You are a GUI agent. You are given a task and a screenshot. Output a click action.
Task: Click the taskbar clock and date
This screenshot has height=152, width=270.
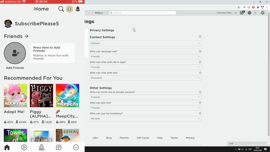pos(257,149)
